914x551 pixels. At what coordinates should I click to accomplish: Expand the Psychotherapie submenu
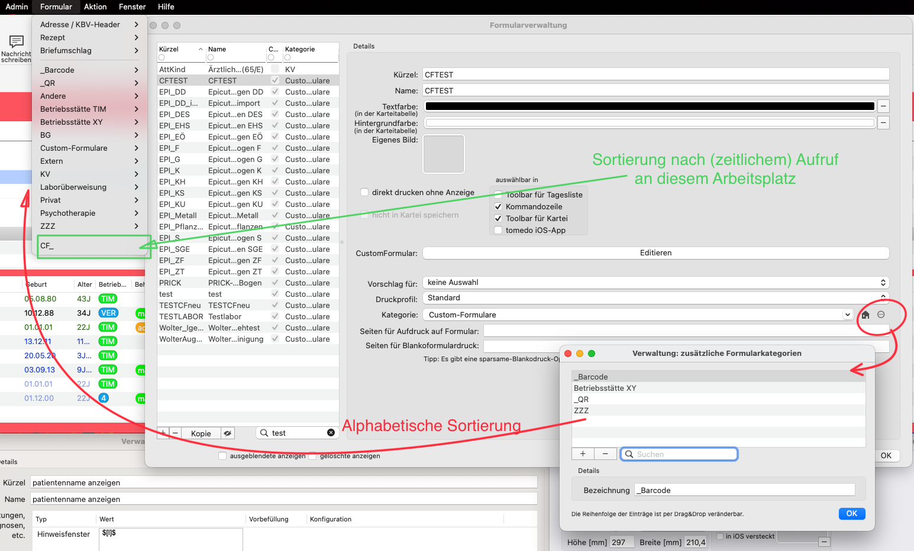click(89, 213)
